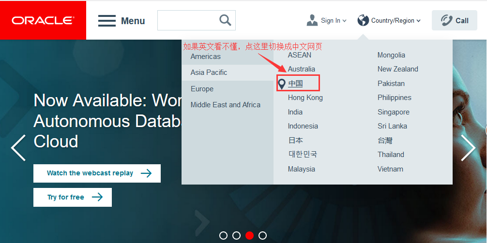Choose Mongolia from the country list
487x243 pixels.
[x=391, y=55]
